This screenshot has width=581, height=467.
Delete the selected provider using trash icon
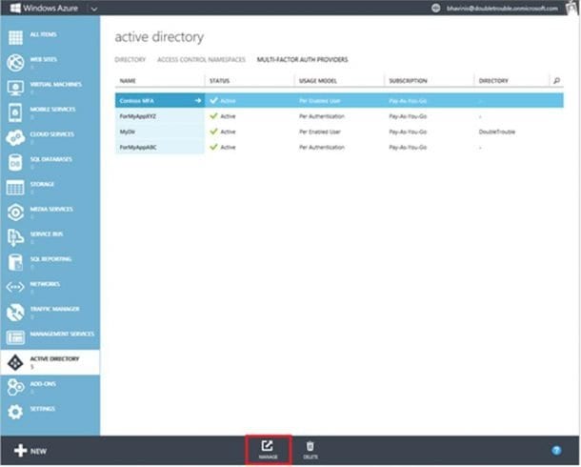(310, 449)
